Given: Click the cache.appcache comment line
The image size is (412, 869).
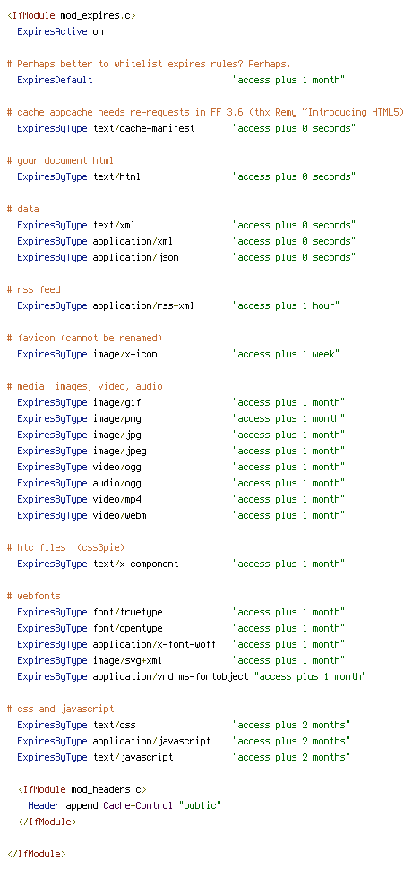Looking at the screenshot, I should point(205,113).
